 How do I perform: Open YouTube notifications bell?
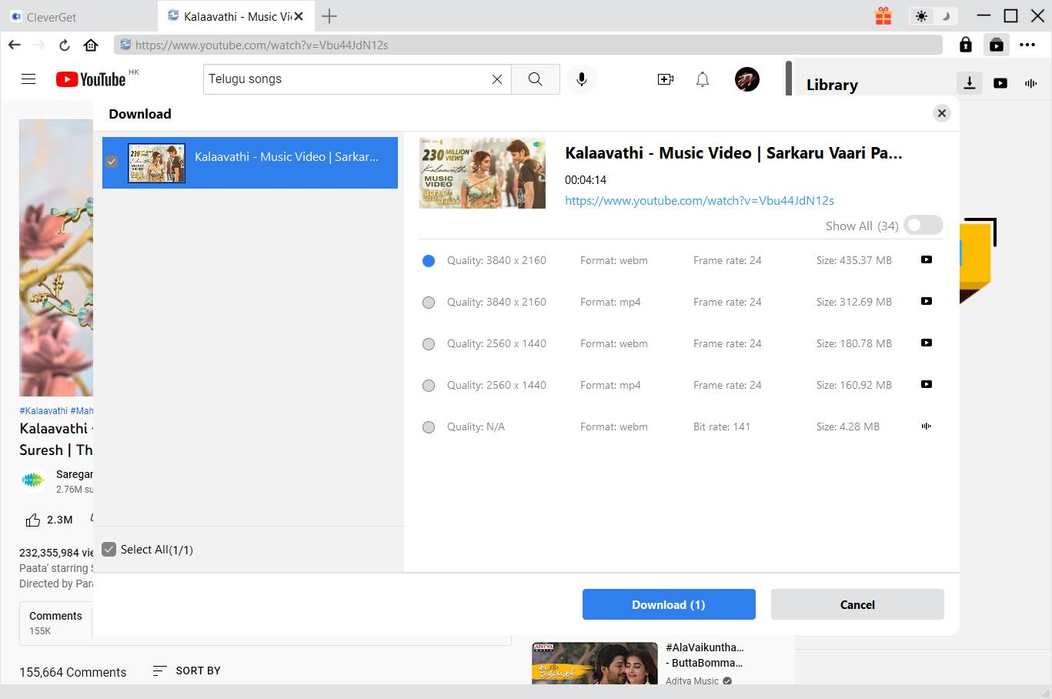tap(702, 79)
